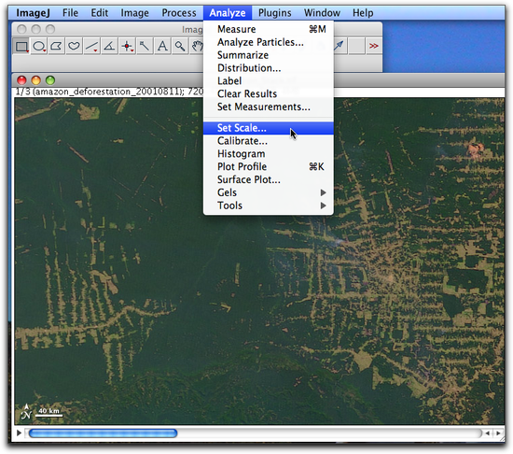Choose Set Scale... menu item
Viewport: 513px width, 454px height.
click(x=269, y=128)
